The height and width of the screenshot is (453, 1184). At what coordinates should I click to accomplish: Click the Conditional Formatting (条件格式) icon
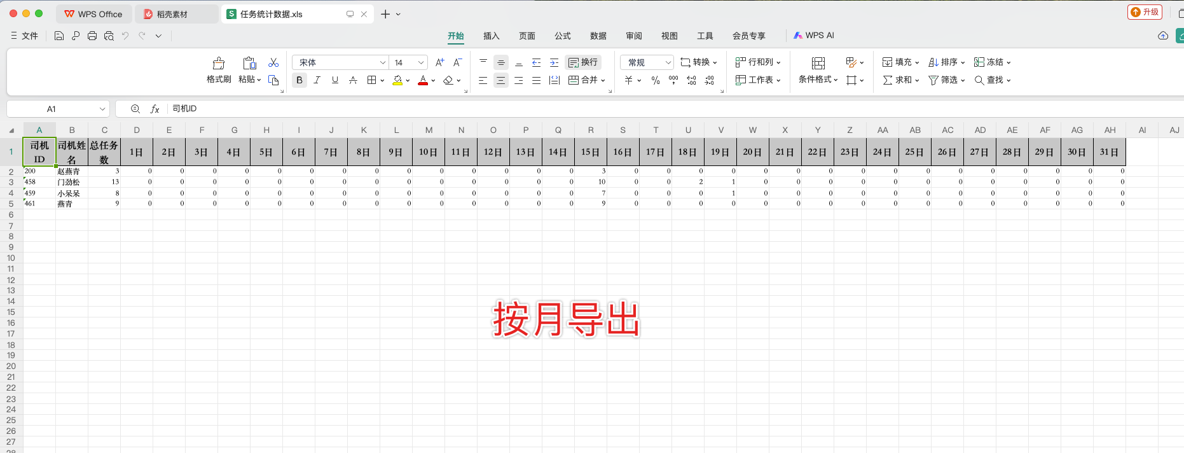pos(818,63)
